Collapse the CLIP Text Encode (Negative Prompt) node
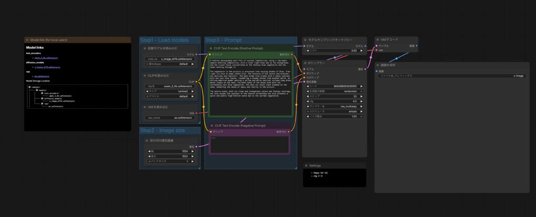This screenshot has width=536, height=217. (x=211, y=125)
